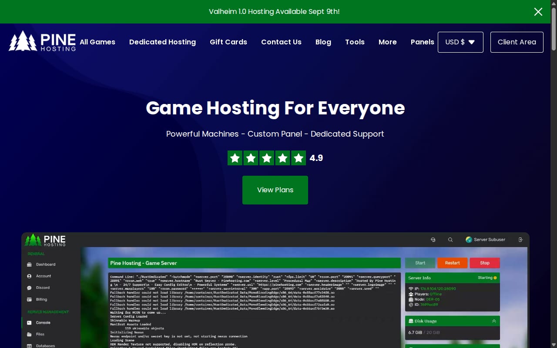Open the USD $ currency dropdown

460,42
